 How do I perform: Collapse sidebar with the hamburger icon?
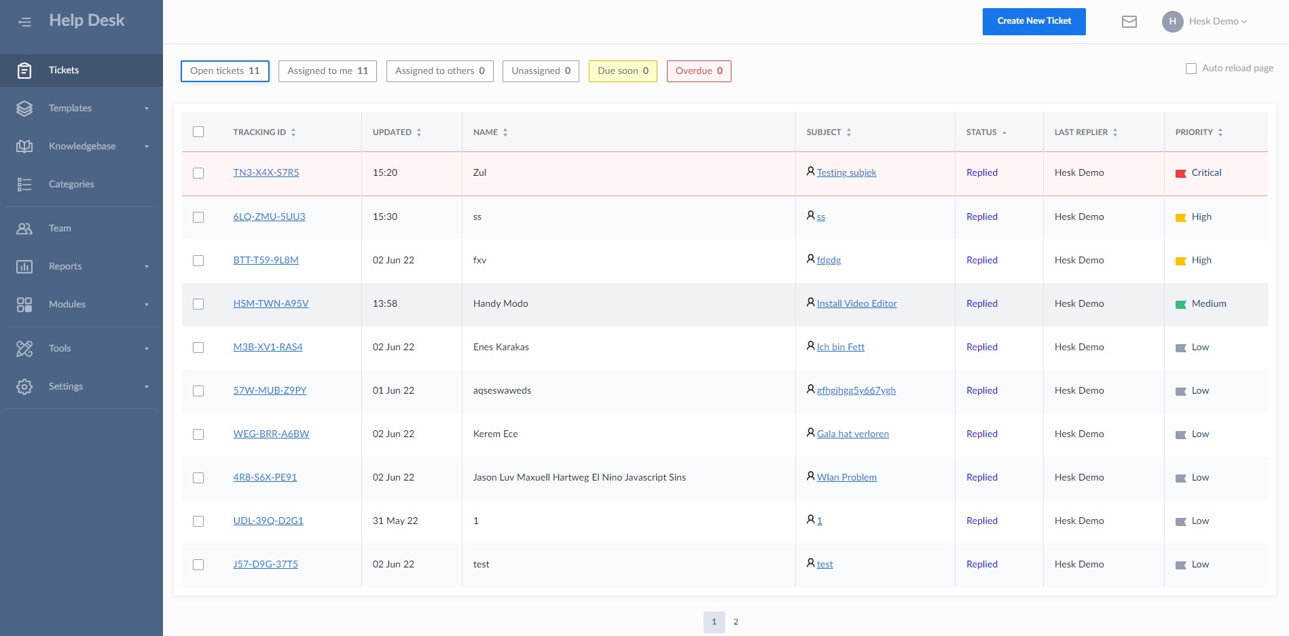pos(24,22)
